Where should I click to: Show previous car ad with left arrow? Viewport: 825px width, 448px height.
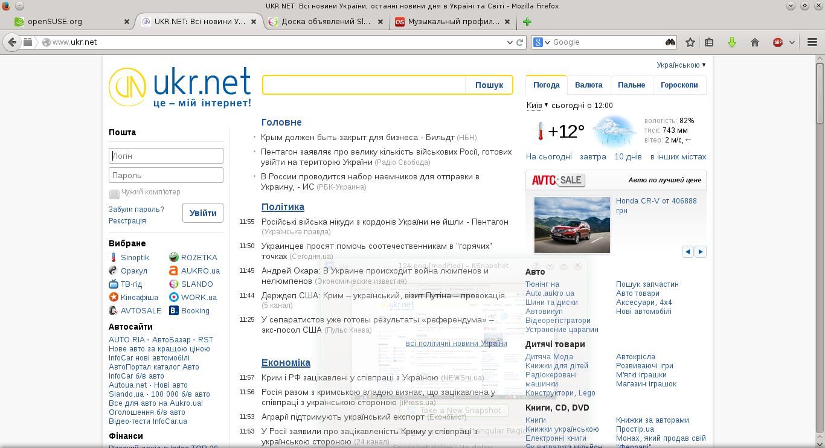tap(688, 252)
